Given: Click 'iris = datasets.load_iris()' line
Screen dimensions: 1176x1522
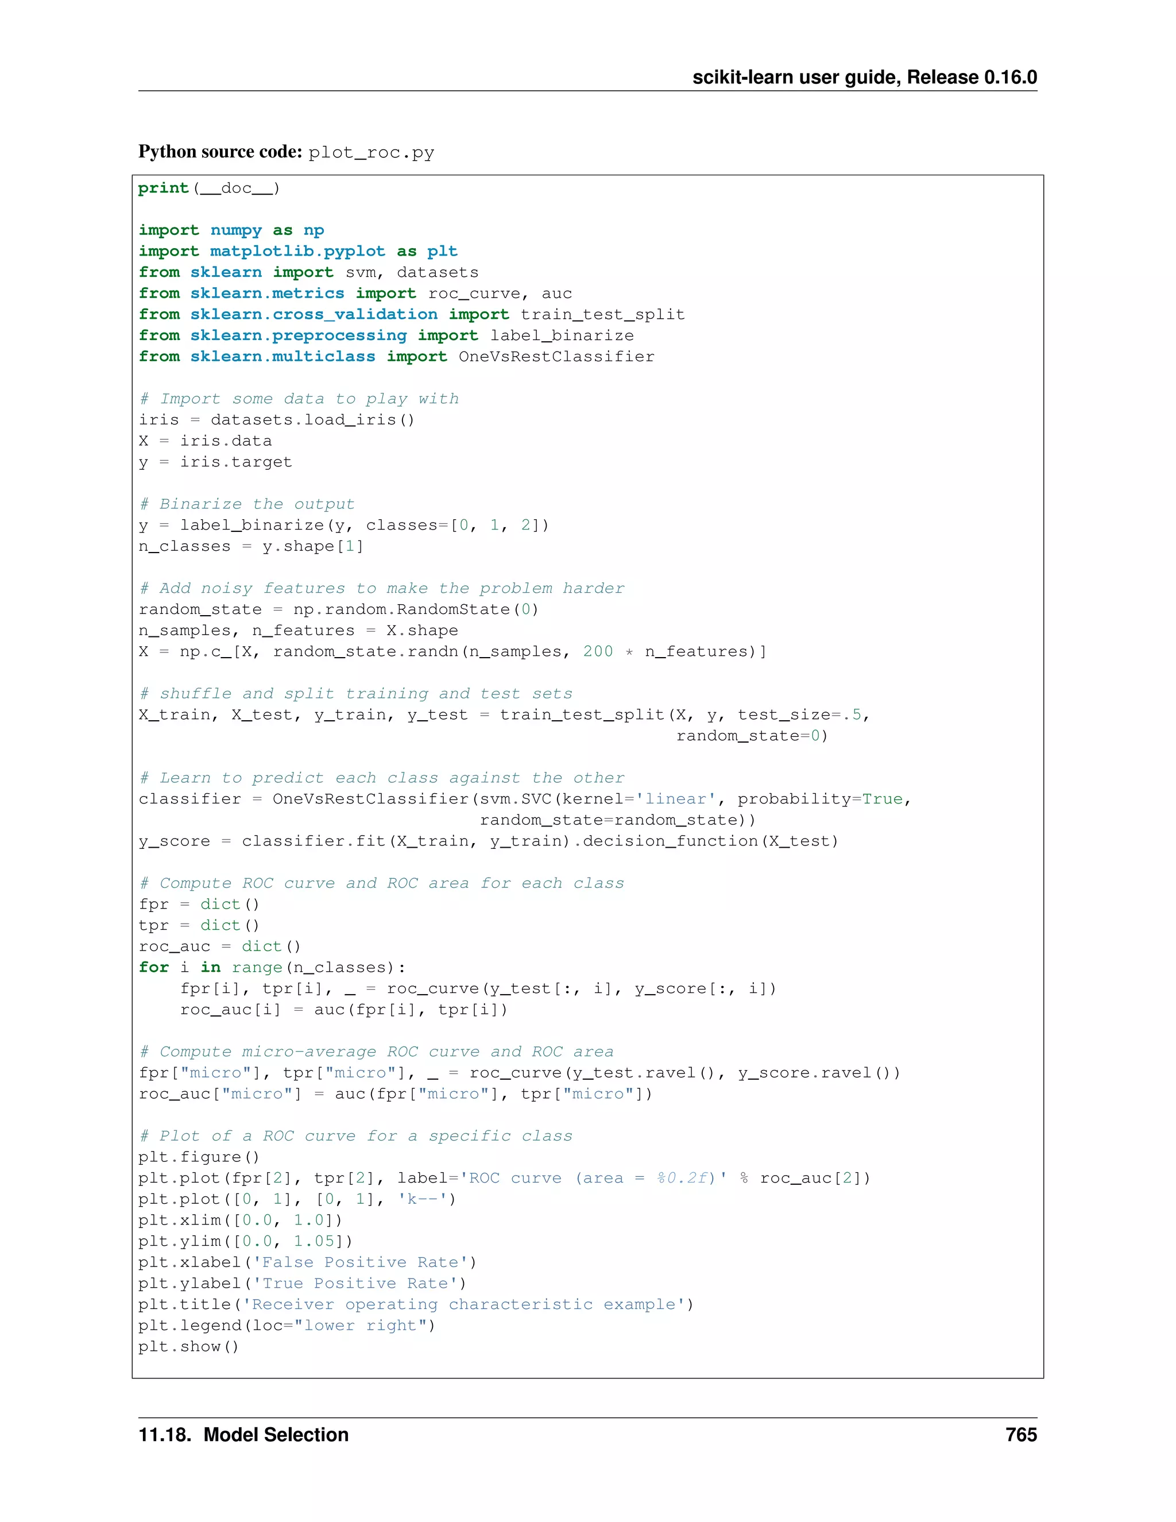Looking at the screenshot, I should 277,419.
